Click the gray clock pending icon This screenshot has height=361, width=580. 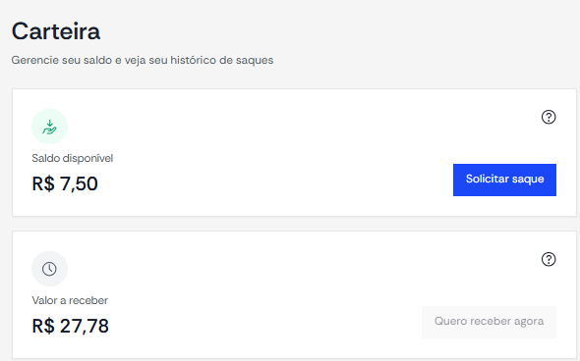pos(49,269)
